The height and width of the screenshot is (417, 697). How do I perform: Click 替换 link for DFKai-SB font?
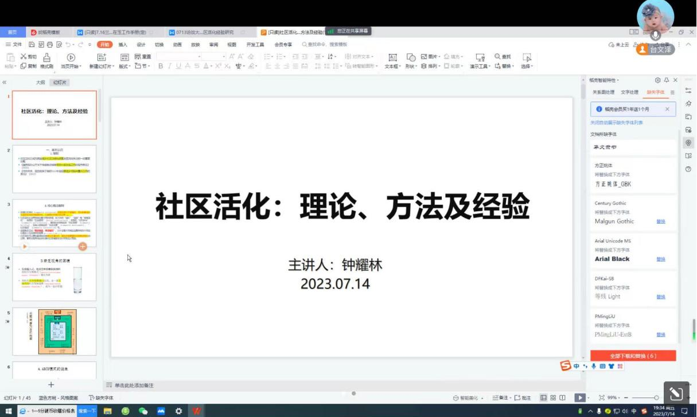coord(661,297)
